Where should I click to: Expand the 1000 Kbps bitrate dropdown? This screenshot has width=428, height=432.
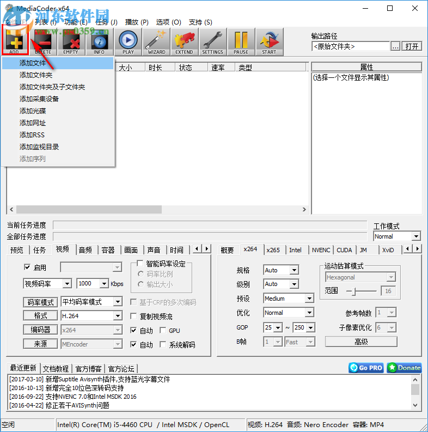[x=103, y=283]
